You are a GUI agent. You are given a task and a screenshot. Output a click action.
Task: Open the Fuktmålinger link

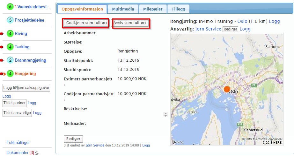(18, 143)
